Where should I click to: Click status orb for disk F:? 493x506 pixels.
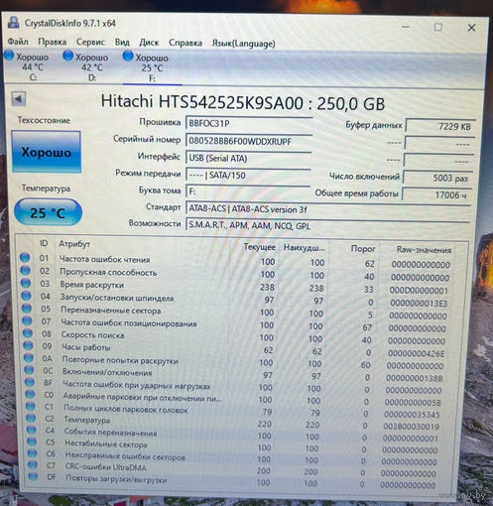(x=128, y=56)
